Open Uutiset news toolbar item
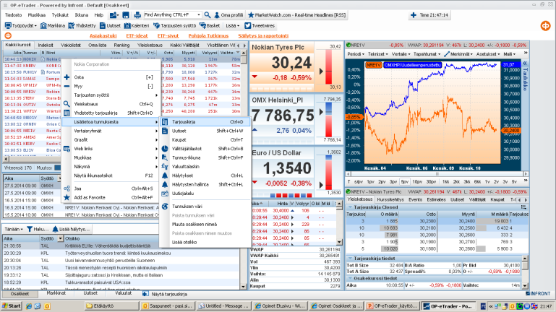 pos(110,25)
